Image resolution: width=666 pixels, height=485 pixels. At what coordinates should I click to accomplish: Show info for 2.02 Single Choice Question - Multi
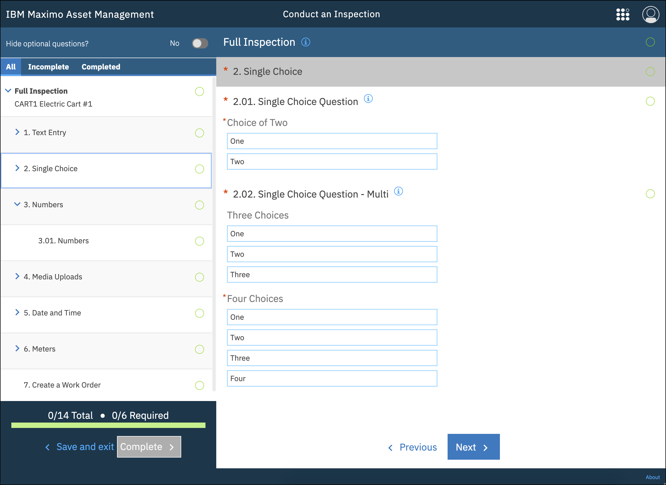pos(399,191)
